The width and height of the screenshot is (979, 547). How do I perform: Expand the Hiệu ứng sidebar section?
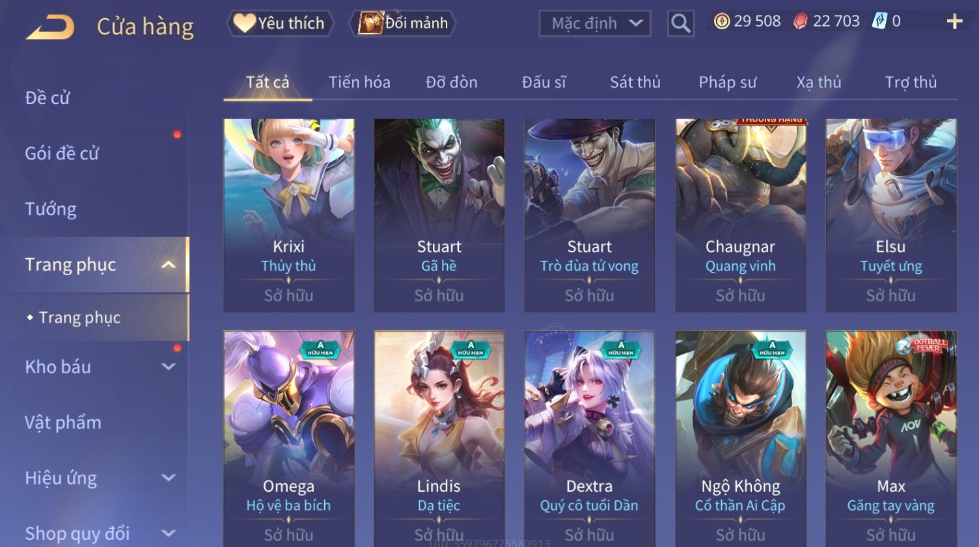point(168,477)
